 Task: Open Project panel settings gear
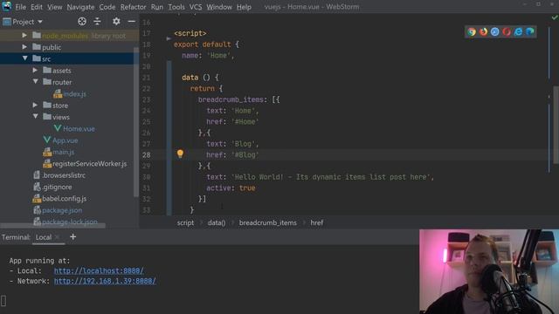pyautogui.click(x=116, y=22)
